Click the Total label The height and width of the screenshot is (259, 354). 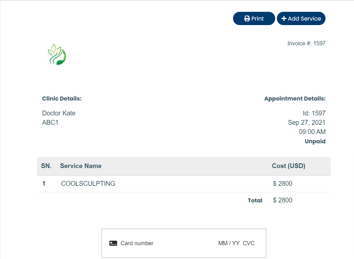pos(255,200)
